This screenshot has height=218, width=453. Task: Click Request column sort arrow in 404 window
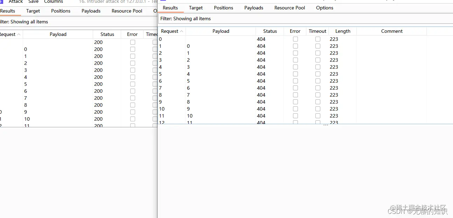(x=182, y=31)
